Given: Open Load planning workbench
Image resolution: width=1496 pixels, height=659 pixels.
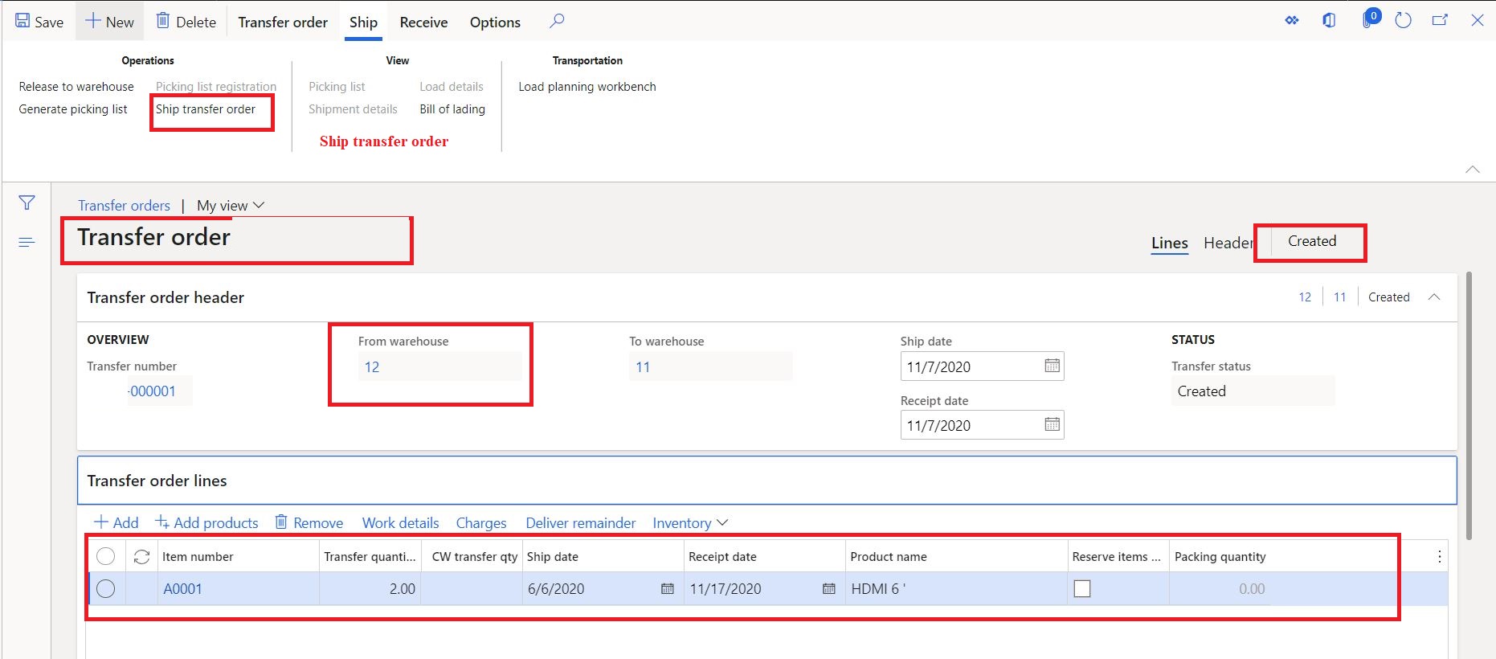Looking at the screenshot, I should pos(587,87).
